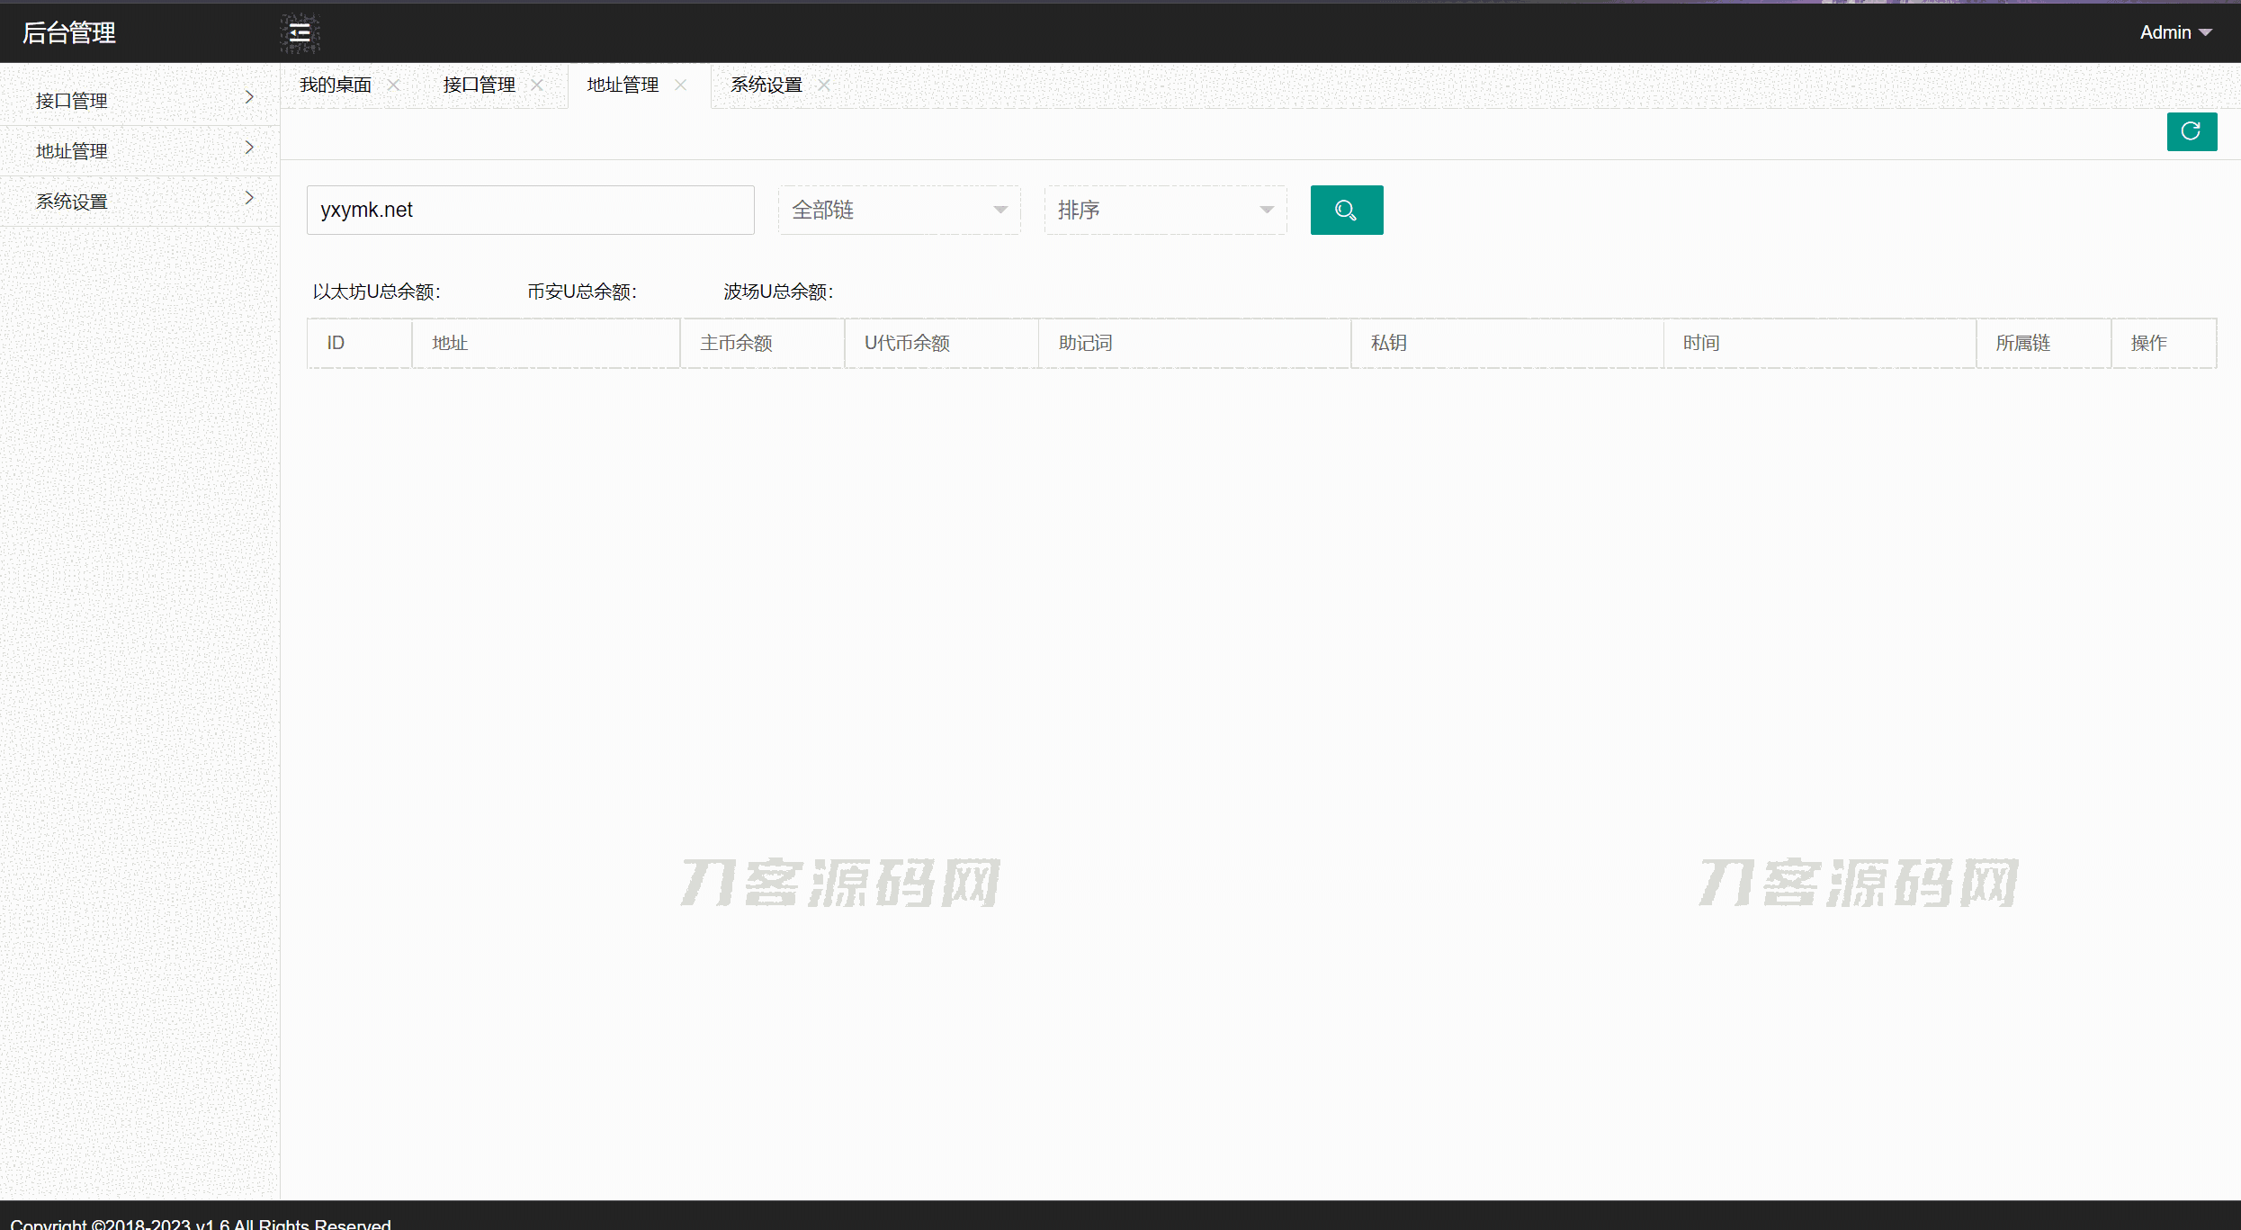Switch to the 我的桌面 tab
Image resolution: width=2241 pixels, height=1230 pixels.
pos(336,85)
